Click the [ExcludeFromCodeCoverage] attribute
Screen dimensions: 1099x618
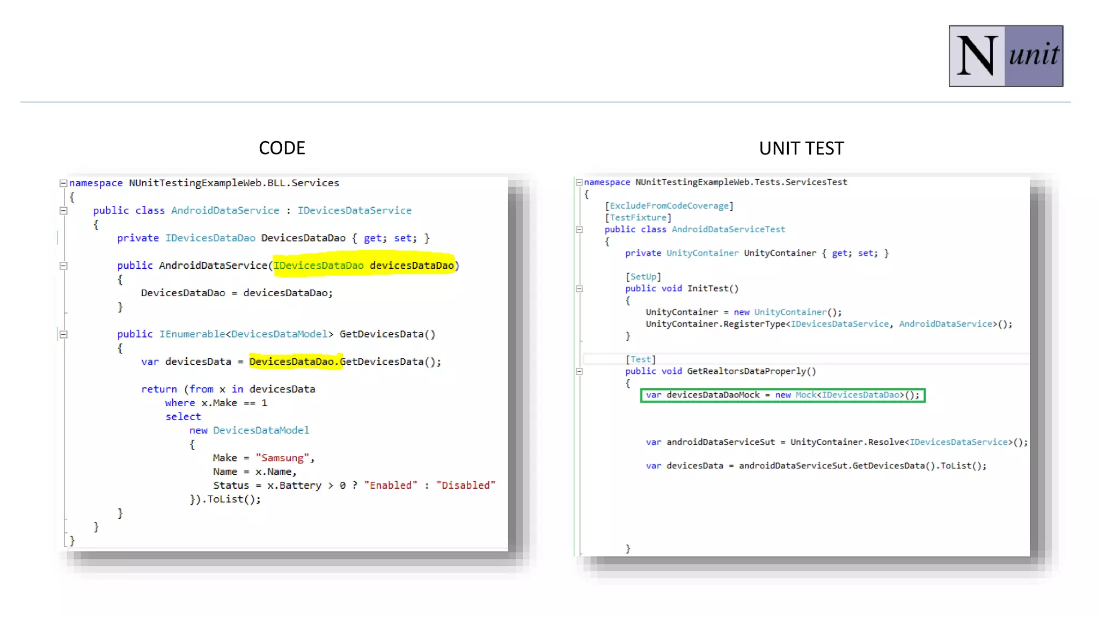pyautogui.click(x=669, y=206)
